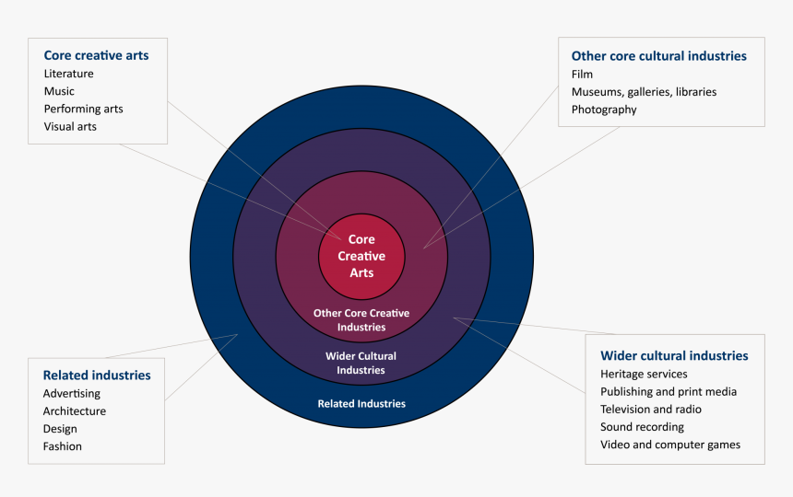Image resolution: width=793 pixels, height=497 pixels.
Task: Select the 'Performing arts' entry
Action: click(x=83, y=109)
